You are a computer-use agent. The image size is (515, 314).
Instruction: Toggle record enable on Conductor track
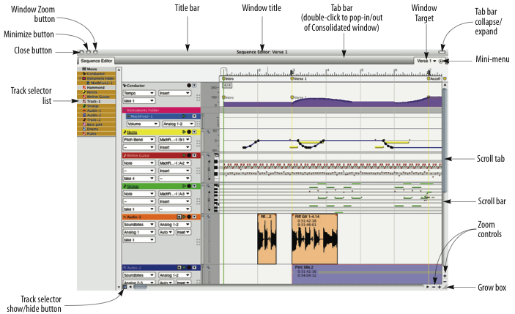click(x=189, y=86)
